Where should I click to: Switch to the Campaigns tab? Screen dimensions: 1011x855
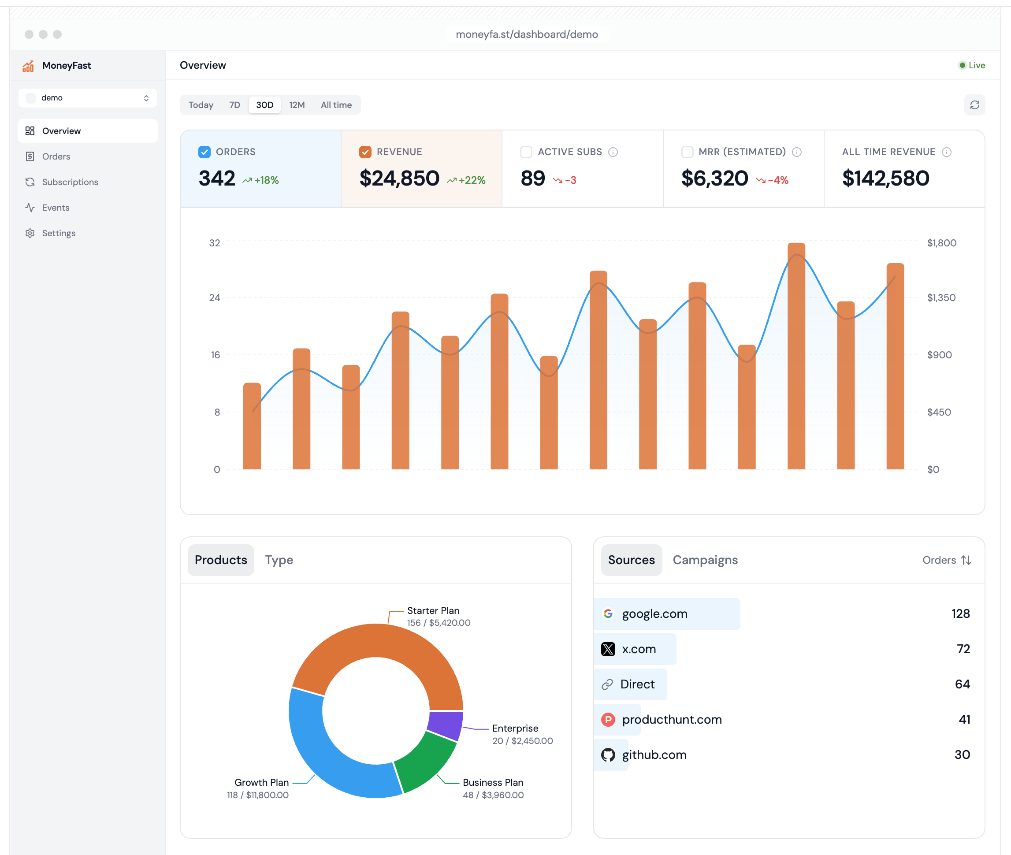click(705, 560)
